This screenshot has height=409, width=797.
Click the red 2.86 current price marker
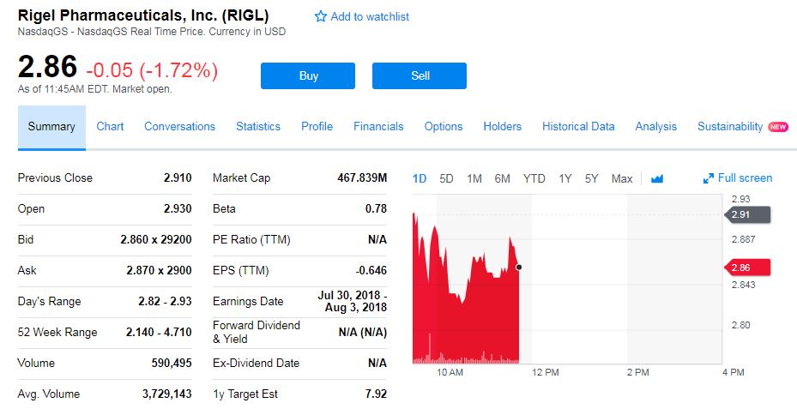(x=747, y=268)
